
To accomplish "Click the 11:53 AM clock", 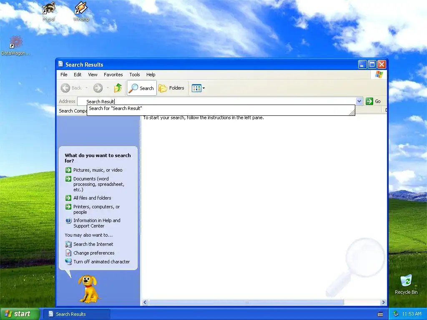I will (412, 314).
